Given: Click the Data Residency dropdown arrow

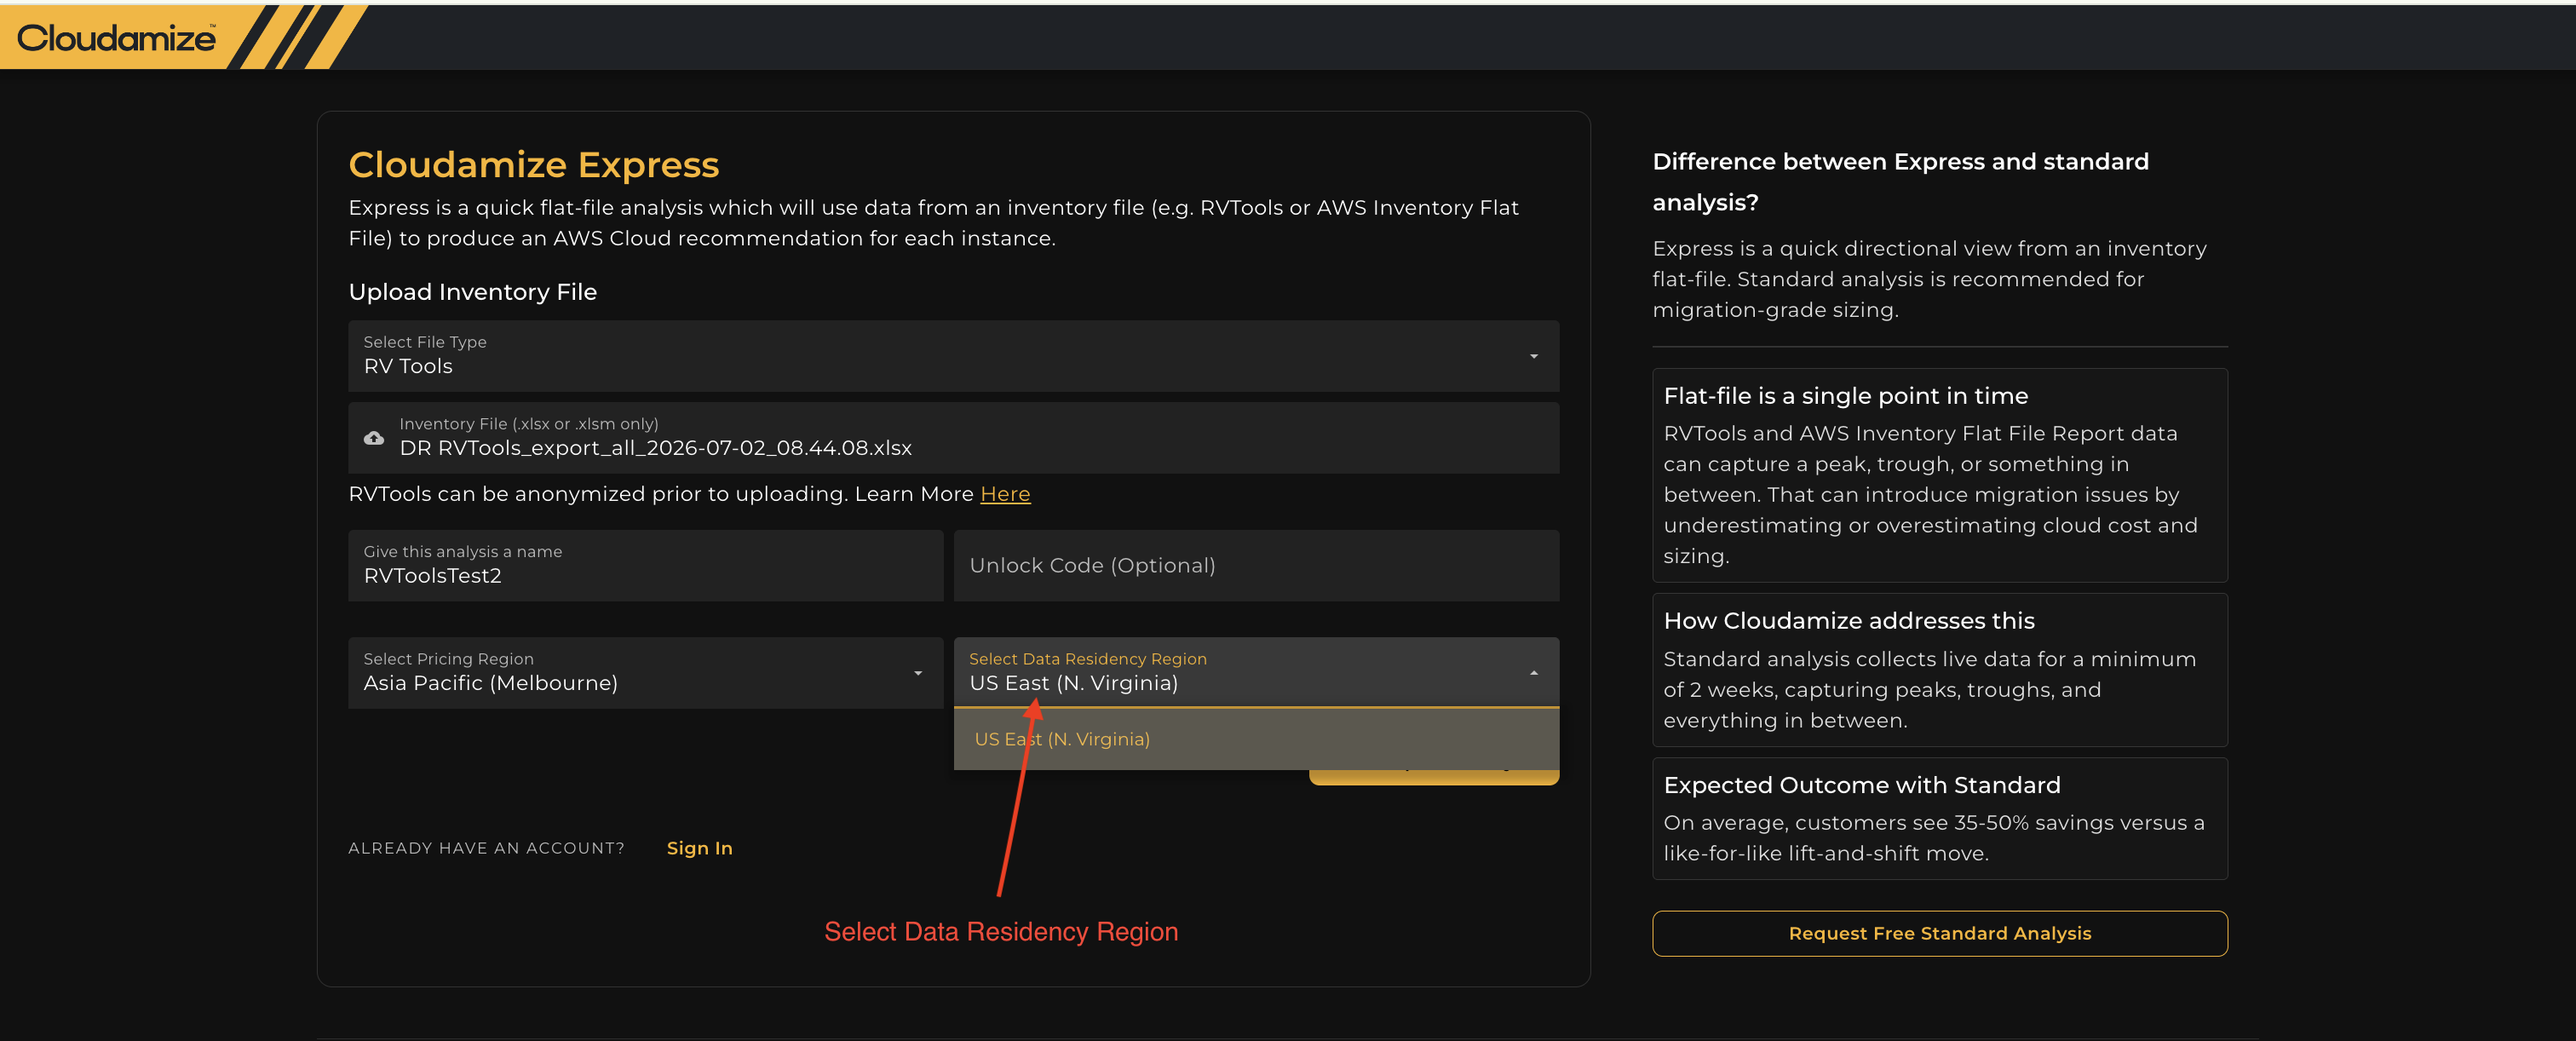Looking at the screenshot, I should pos(1533,673).
